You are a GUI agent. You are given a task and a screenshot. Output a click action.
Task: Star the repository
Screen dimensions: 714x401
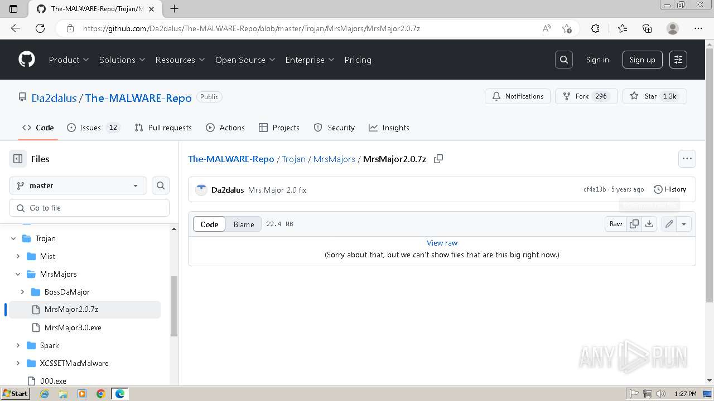click(655, 96)
